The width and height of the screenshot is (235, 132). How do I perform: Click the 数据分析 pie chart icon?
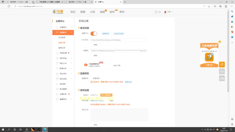click(57, 68)
